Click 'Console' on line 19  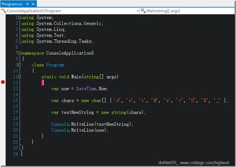(x=60, y=124)
